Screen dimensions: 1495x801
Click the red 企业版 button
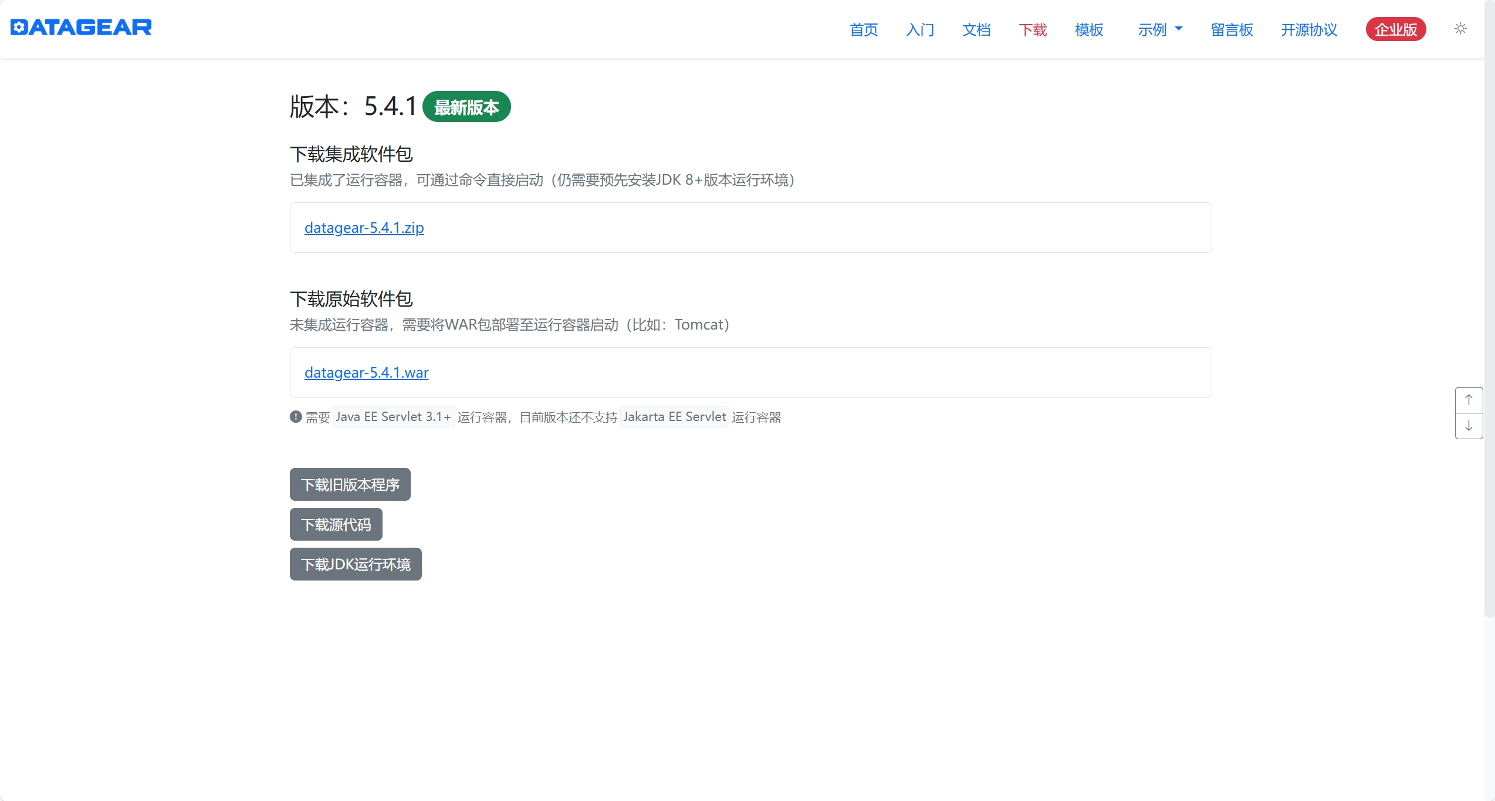[1396, 29]
